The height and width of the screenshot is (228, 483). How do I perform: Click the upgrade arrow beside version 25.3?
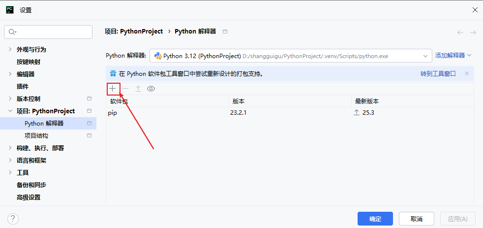(x=357, y=113)
